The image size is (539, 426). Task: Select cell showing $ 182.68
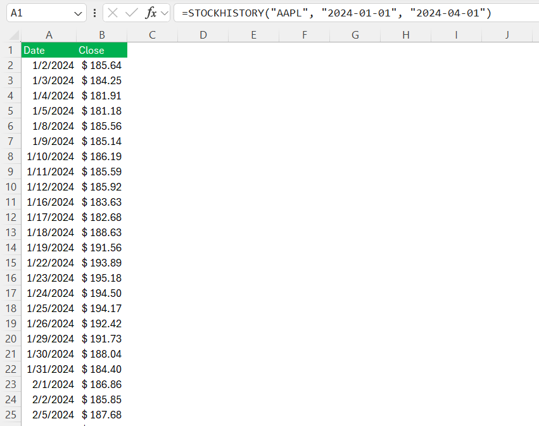[102, 217]
